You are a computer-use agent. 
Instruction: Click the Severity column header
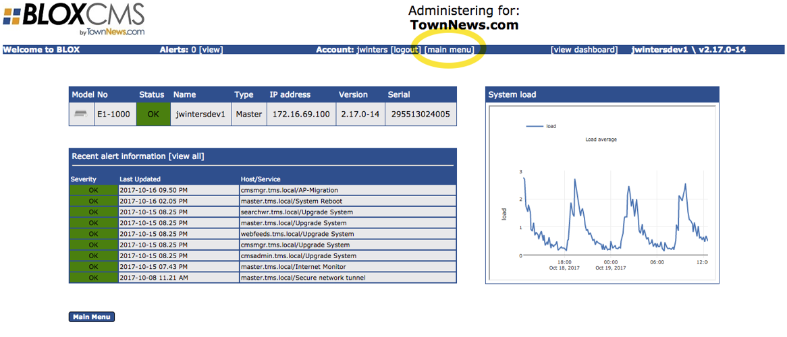click(83, 179)
